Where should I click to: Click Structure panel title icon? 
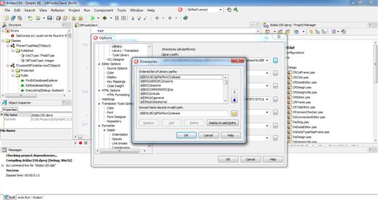coord(4,25)
